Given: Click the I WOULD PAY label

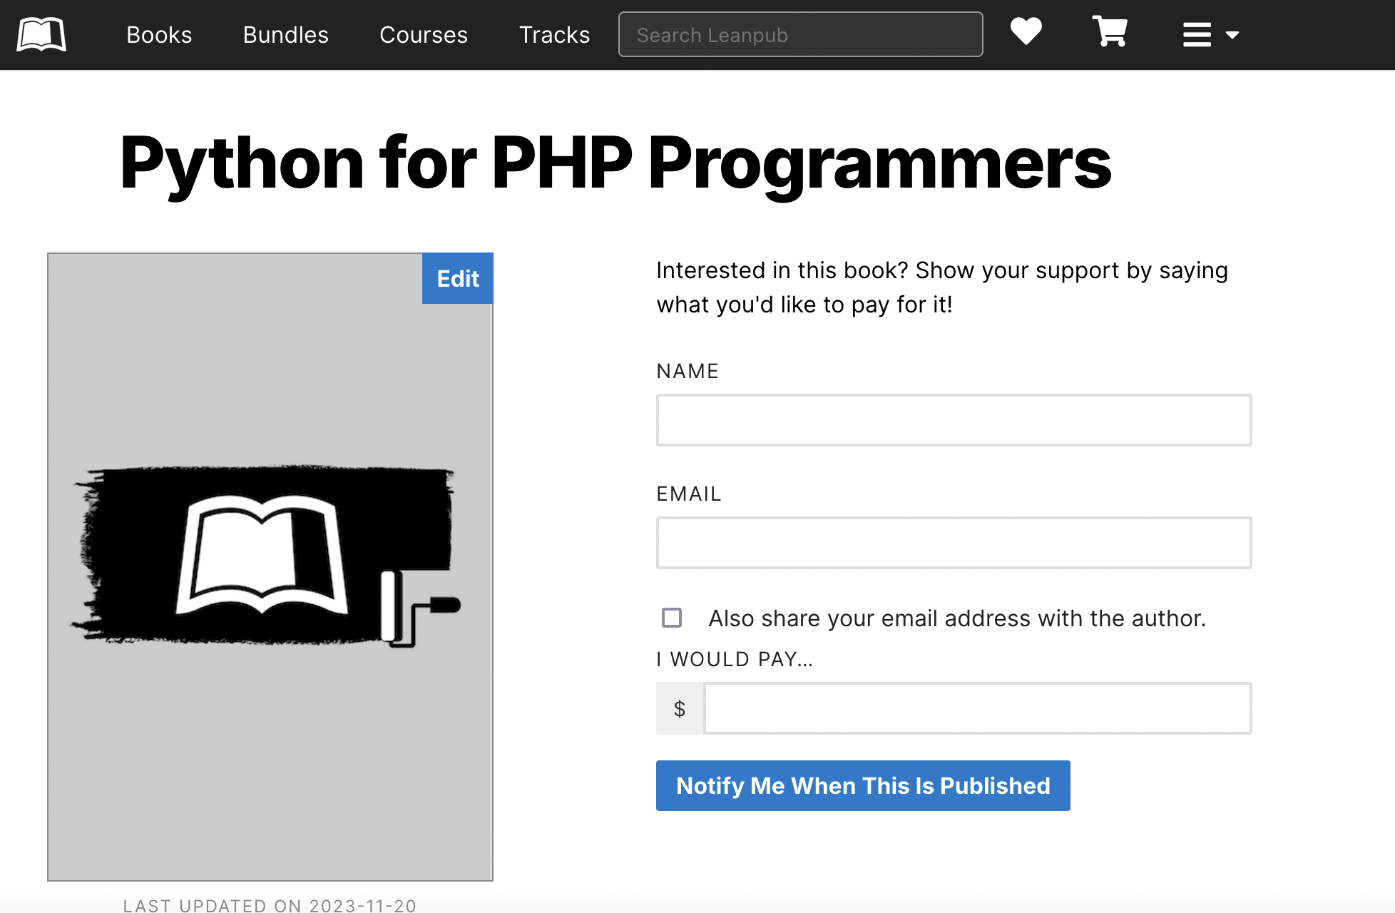Looking at the screenshot, I should click(735, 659).
